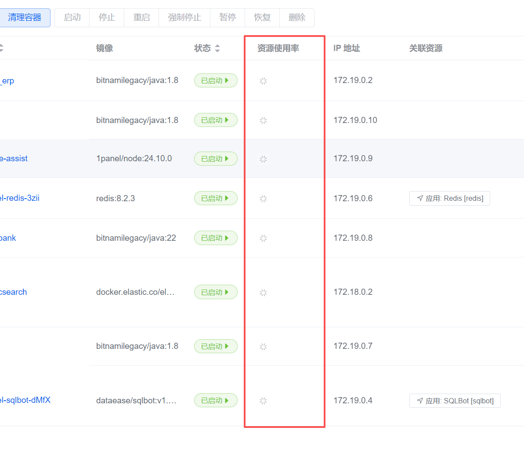Click the 停止 toolbar button
This screenshot has height=449, width=524.
107,18
